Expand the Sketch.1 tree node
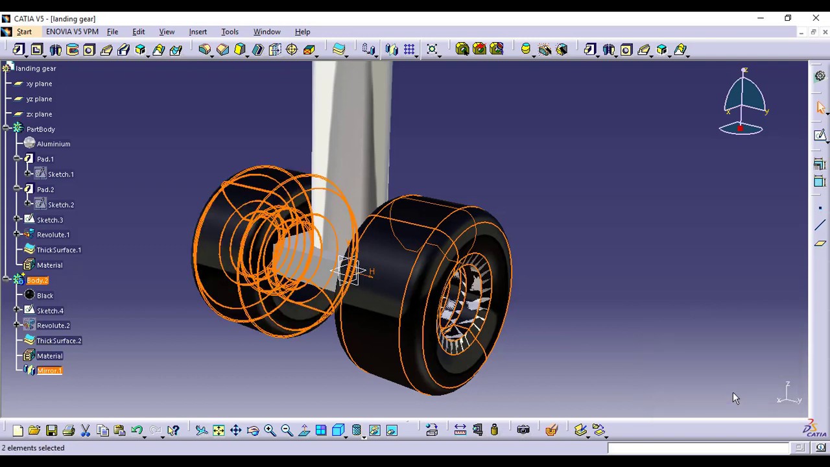830x467 pixels. [x=28, y=174]
